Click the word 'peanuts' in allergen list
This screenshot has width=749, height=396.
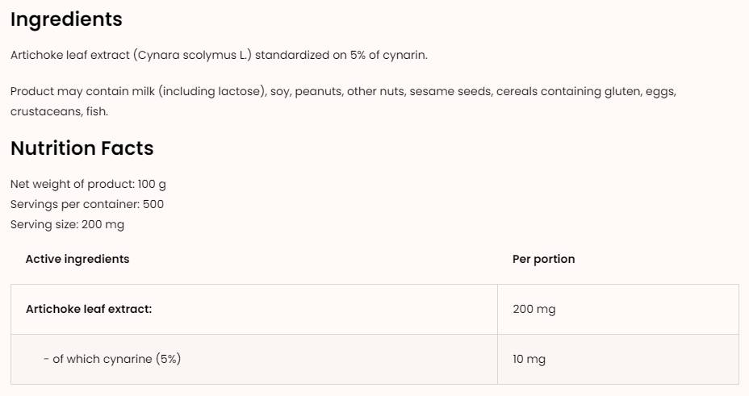[x=317, y=92]
